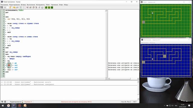Click the crossed-box icon in the status bar

click(5, 102)
